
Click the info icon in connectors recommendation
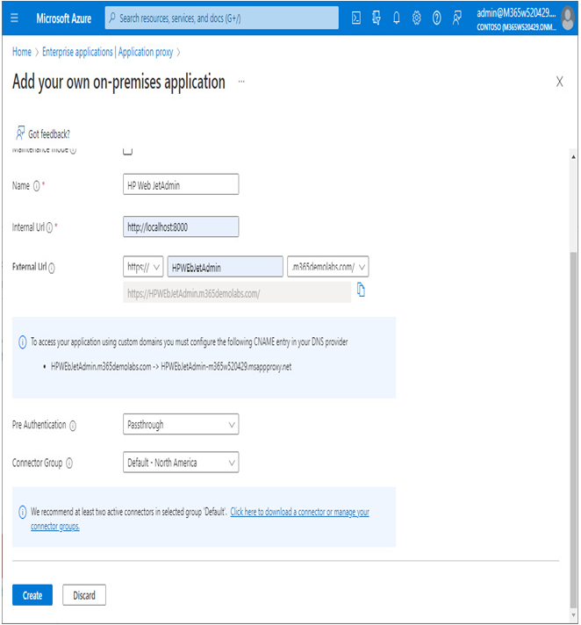[x=23, y=512]
